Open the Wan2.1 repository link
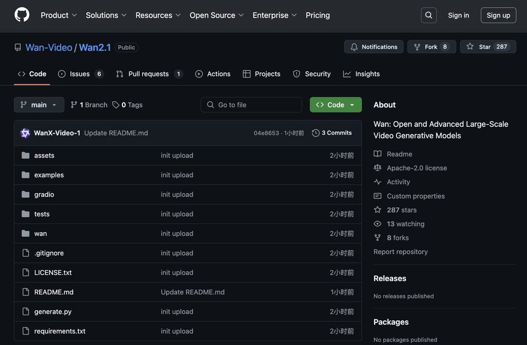Viewport: 527px width, 345px height. pos(95,47)
